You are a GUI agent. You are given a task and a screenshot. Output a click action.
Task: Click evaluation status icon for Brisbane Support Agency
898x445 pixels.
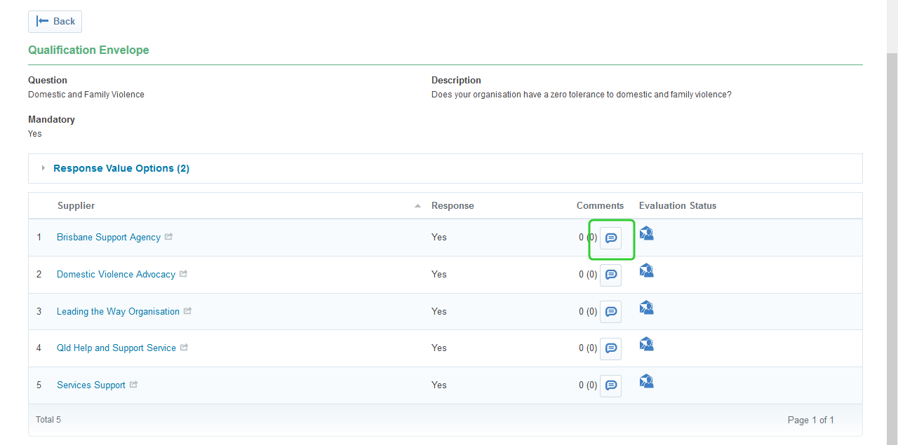point(646,234)
